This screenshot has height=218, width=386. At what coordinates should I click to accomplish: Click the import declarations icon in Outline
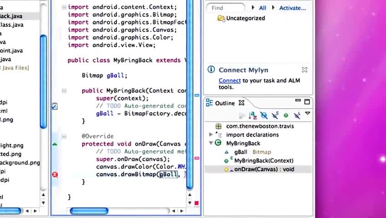coord(218,134)
